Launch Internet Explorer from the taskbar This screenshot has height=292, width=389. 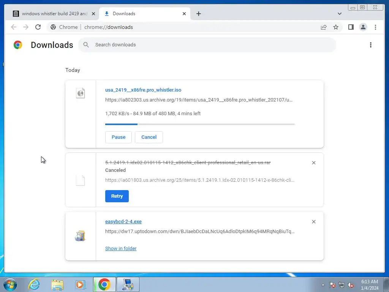coord(34,284)
